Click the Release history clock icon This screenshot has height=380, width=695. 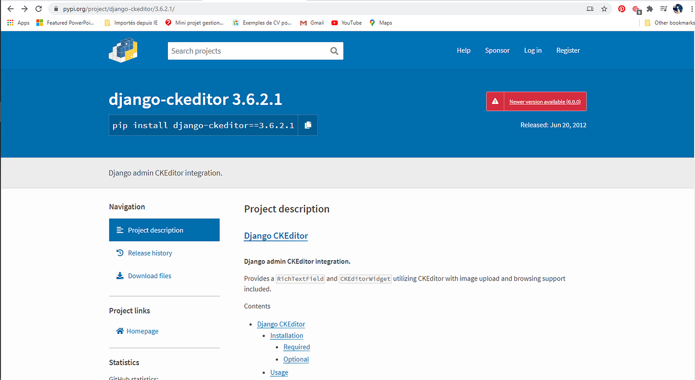[119, 252]
